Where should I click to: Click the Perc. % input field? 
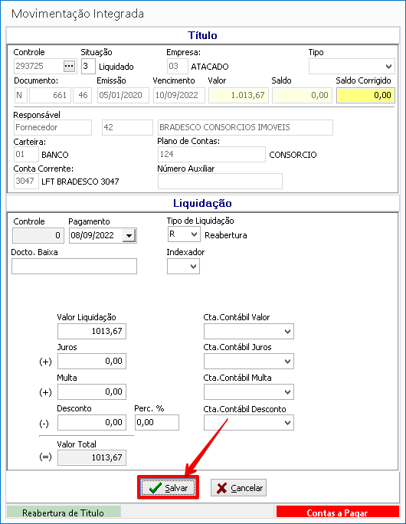coord(157,422)
